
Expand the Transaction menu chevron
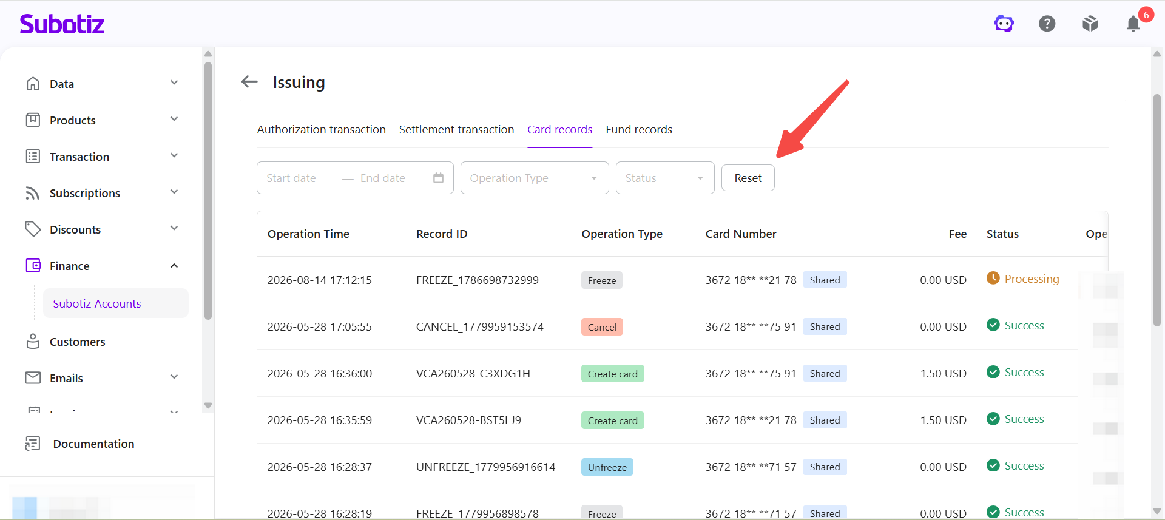[174, 156]
